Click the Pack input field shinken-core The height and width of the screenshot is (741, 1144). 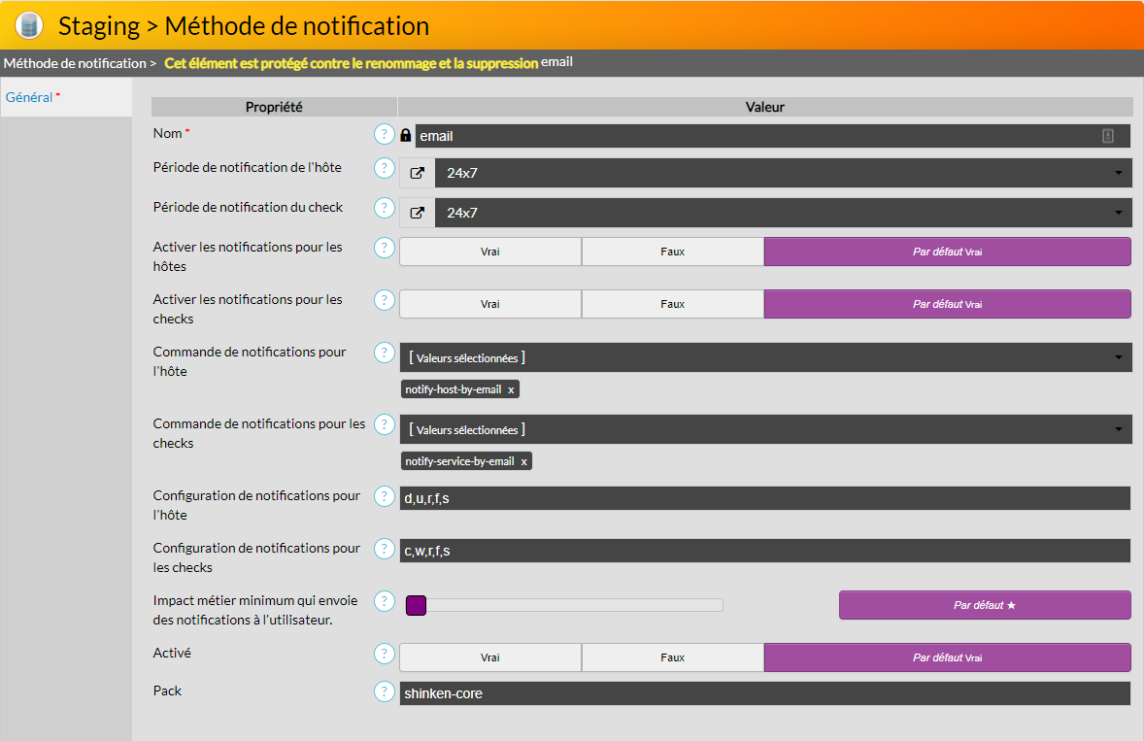click(x=764, y=693)
